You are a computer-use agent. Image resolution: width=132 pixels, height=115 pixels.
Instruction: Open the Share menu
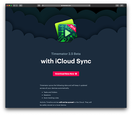[117, 6]
